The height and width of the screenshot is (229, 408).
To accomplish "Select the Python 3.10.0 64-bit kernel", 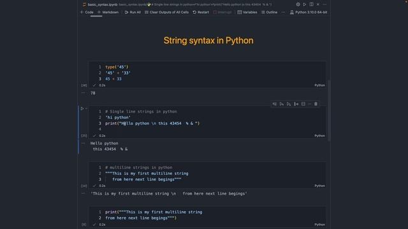I will click(x=309, y=12).
